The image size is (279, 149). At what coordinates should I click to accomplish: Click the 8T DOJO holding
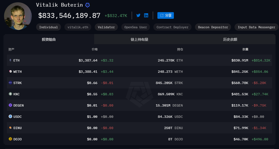point(175,139)
